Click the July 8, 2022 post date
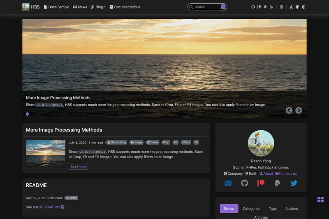 coord(77,143)
